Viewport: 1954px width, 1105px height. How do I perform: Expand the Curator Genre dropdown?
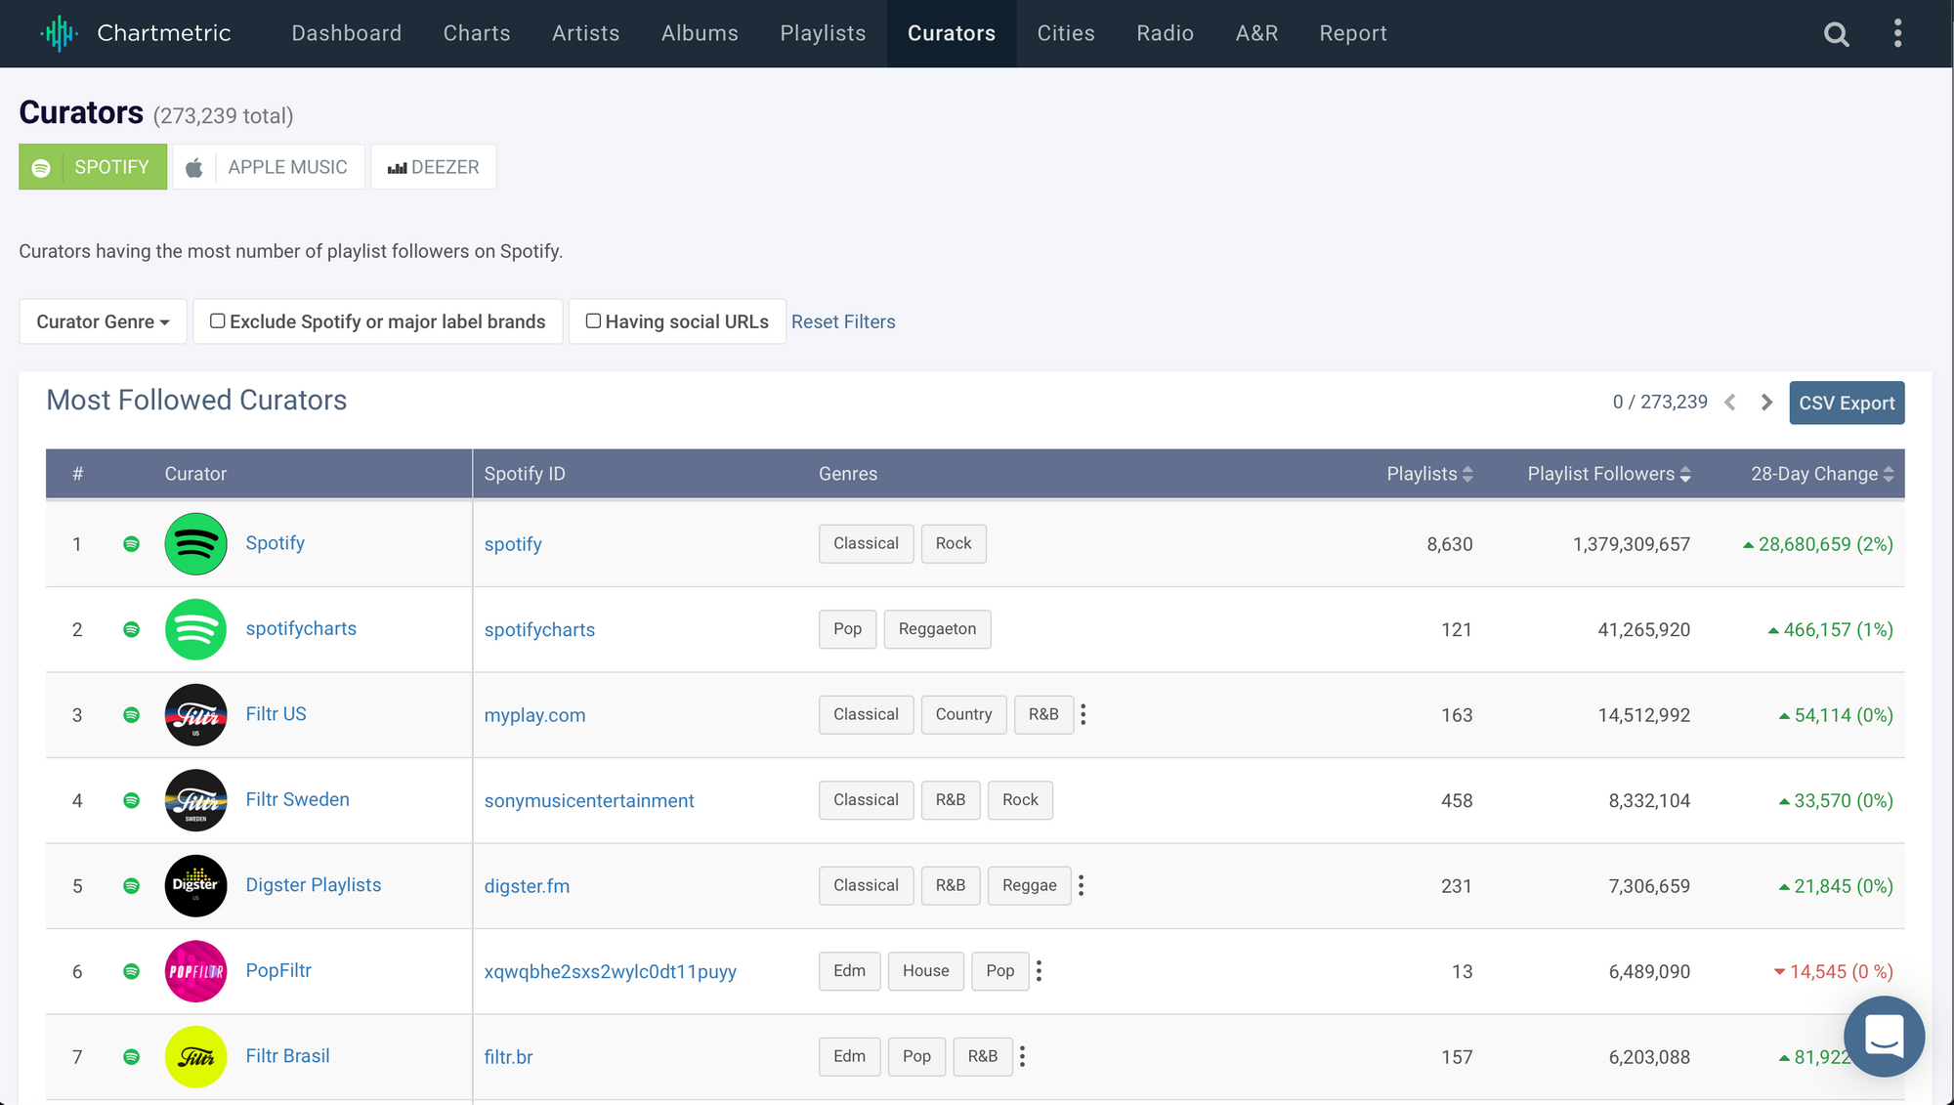click(x=103, y=321)
